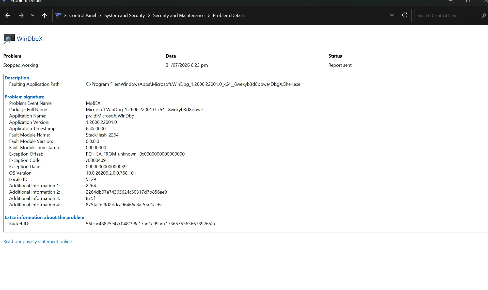
Task: Select praid:Microsoft.WinDbg application name value
Action: click(110, 116)
